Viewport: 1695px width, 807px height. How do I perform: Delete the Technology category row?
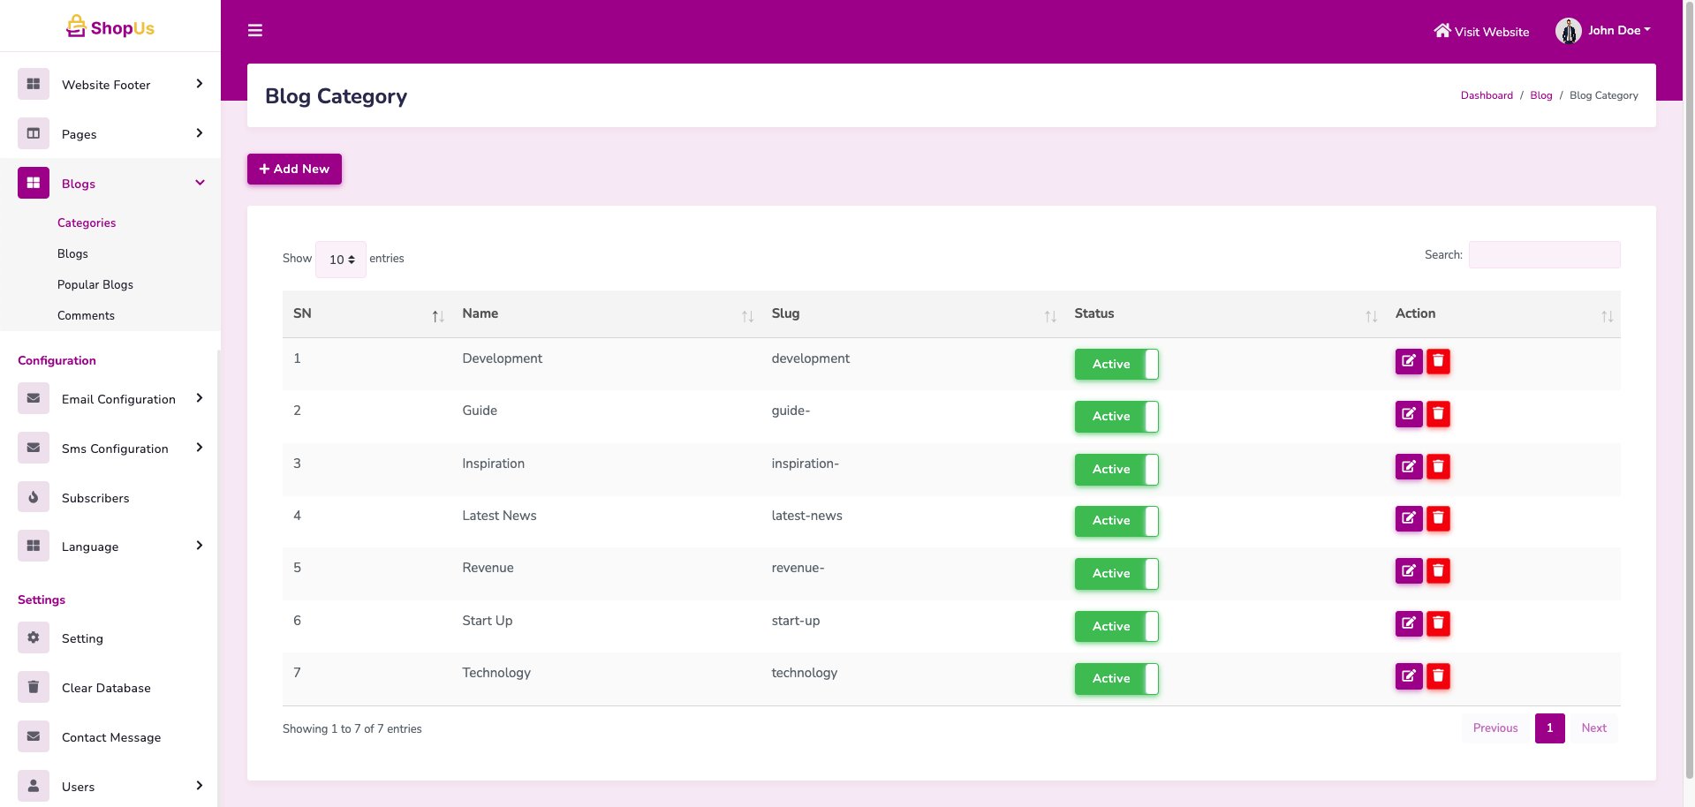coord(1438,676)
